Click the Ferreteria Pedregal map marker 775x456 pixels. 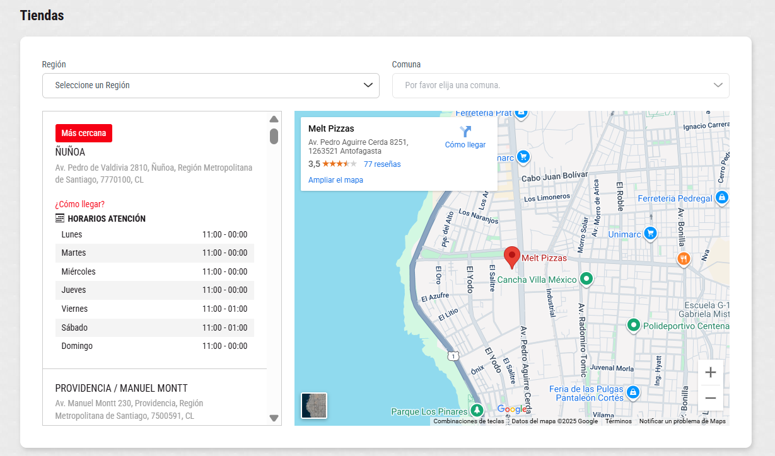click(x=723, y=198)
